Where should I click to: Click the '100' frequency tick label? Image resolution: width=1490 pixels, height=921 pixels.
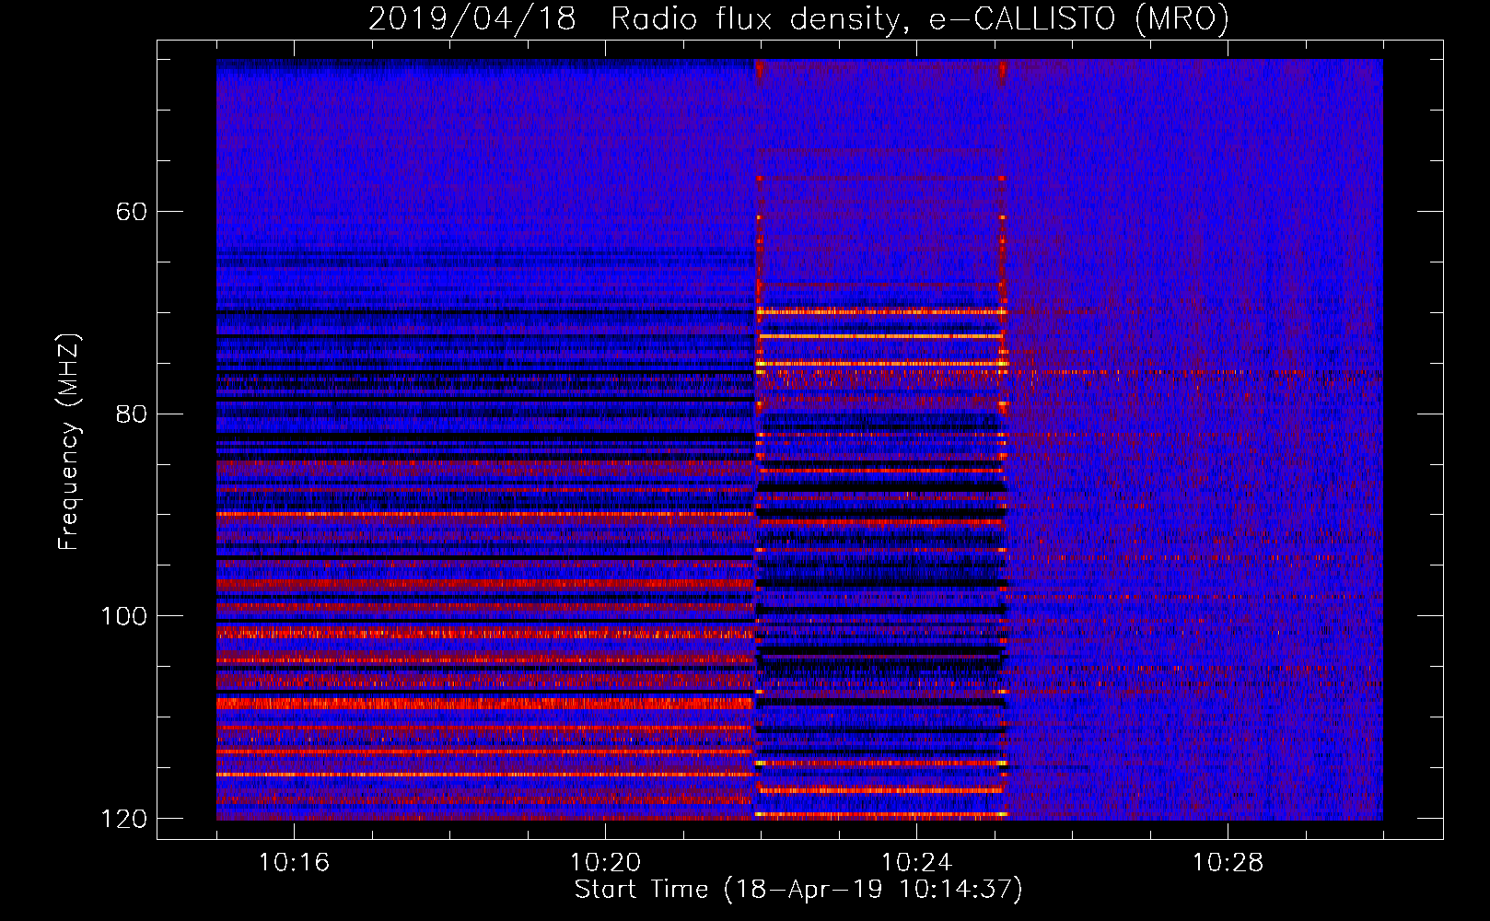[123, 616]
